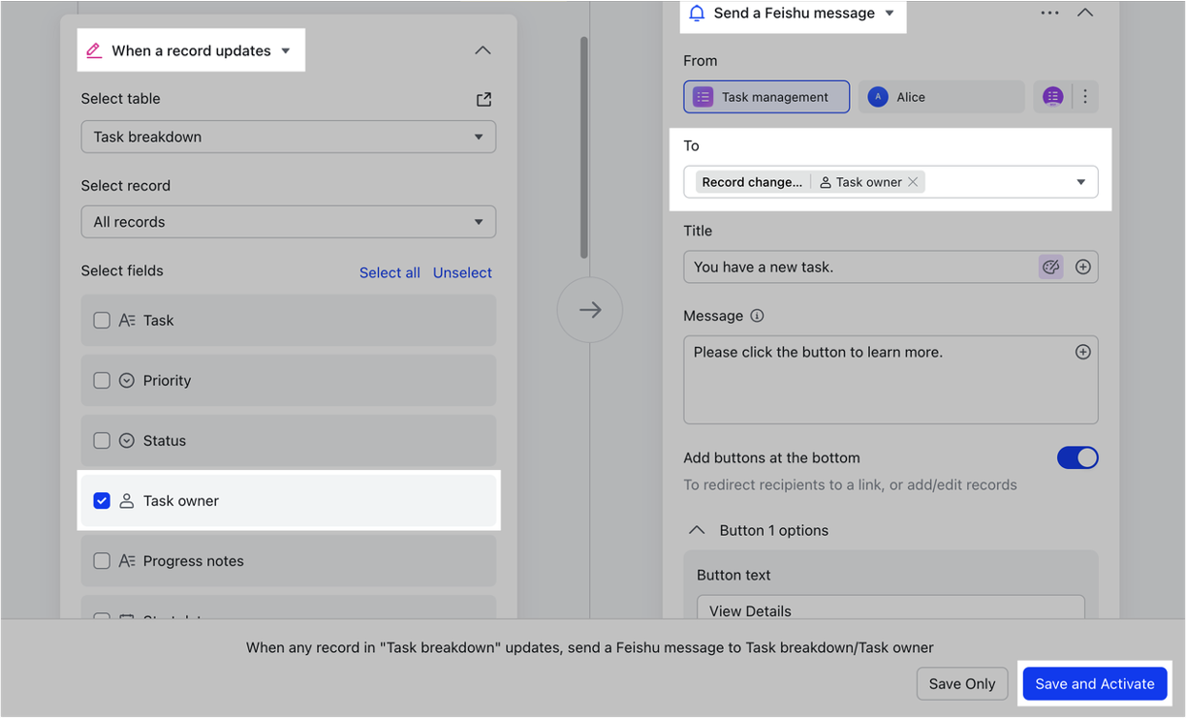Disable the Add buttons at the bottom toggle
Viewport: 1186px width, 719px height.
click(x=1077, y=457)
